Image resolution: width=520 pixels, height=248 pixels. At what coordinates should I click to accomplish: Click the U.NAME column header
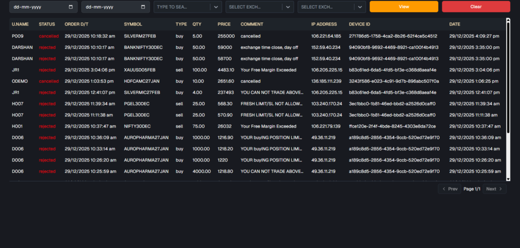pos(20,24)
